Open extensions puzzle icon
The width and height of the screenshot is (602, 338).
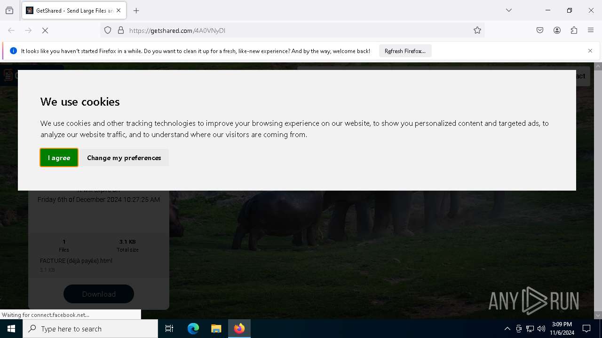click(574, 31)
